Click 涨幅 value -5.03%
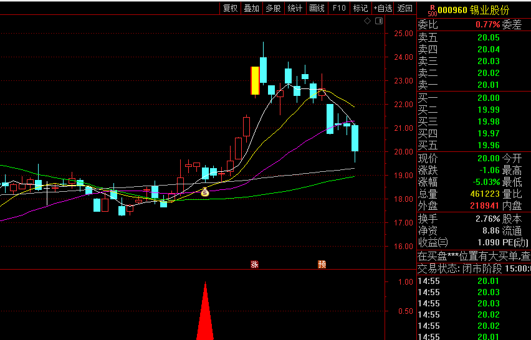531x340 pixels. (486, 182)
